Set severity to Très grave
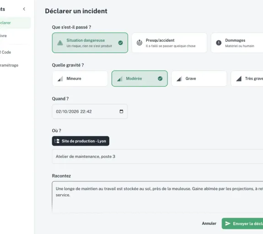Viewport: 263px width, 234px height. 247,79
